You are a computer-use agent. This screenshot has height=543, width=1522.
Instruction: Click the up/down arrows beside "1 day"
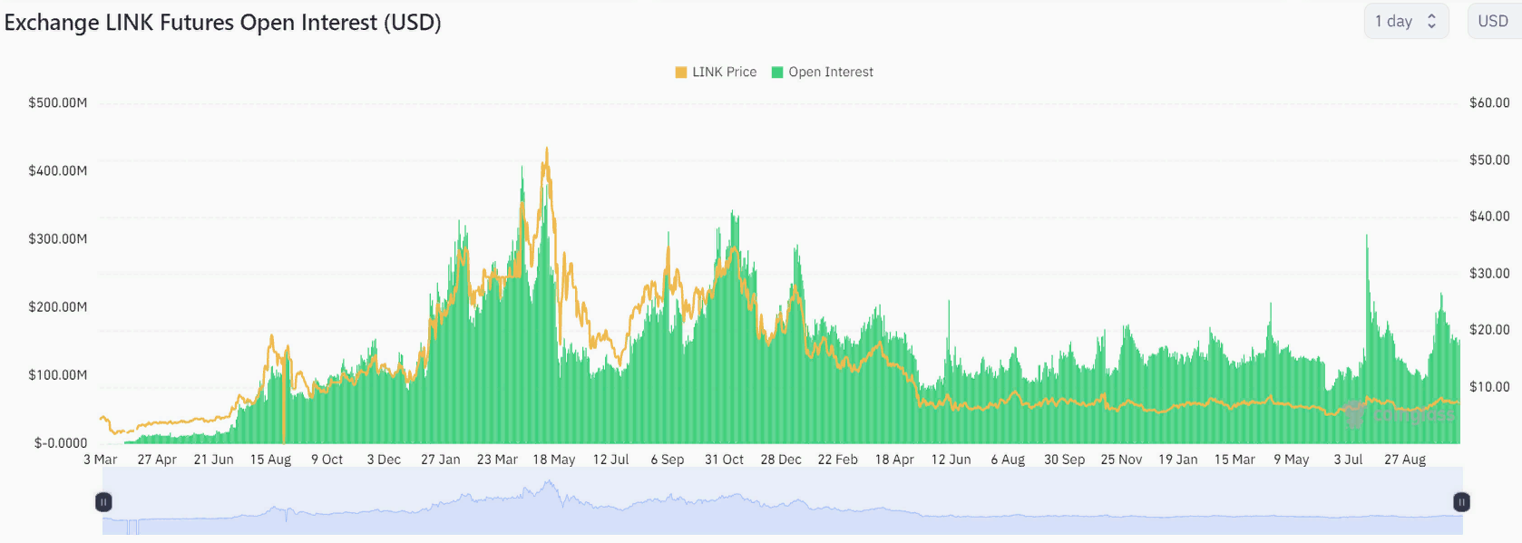click(1432, 21)
